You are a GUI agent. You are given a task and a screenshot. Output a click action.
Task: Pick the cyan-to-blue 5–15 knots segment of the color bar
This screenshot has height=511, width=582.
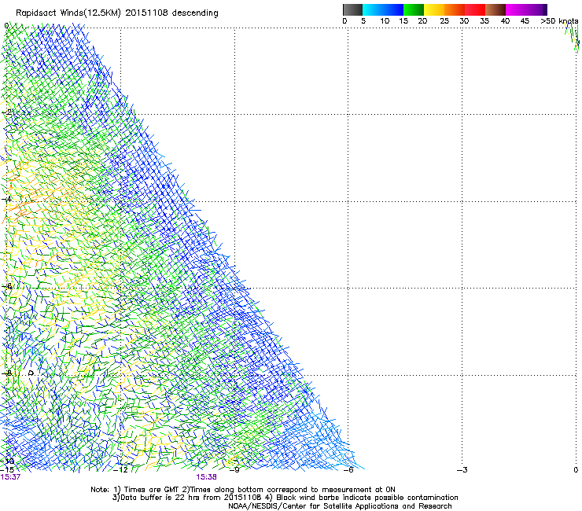coord(383,9)
